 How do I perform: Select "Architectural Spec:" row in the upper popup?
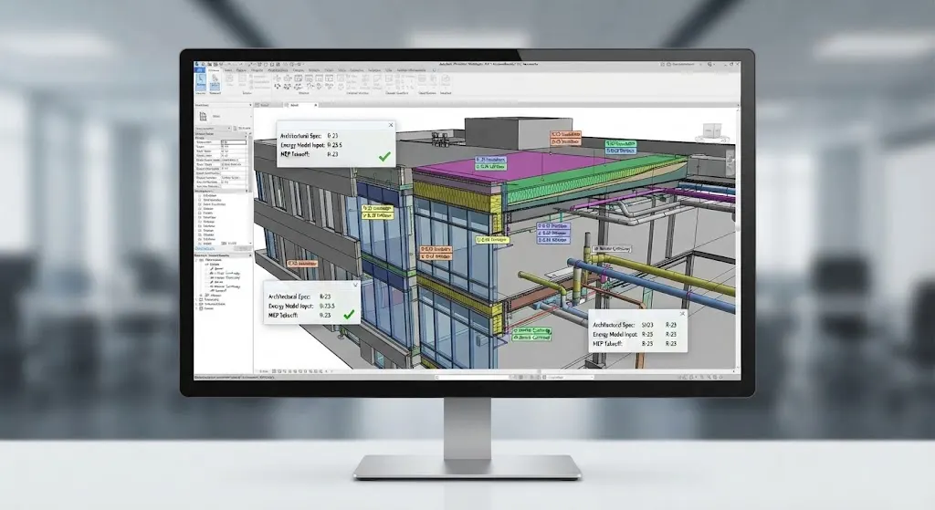coord(309,136)
